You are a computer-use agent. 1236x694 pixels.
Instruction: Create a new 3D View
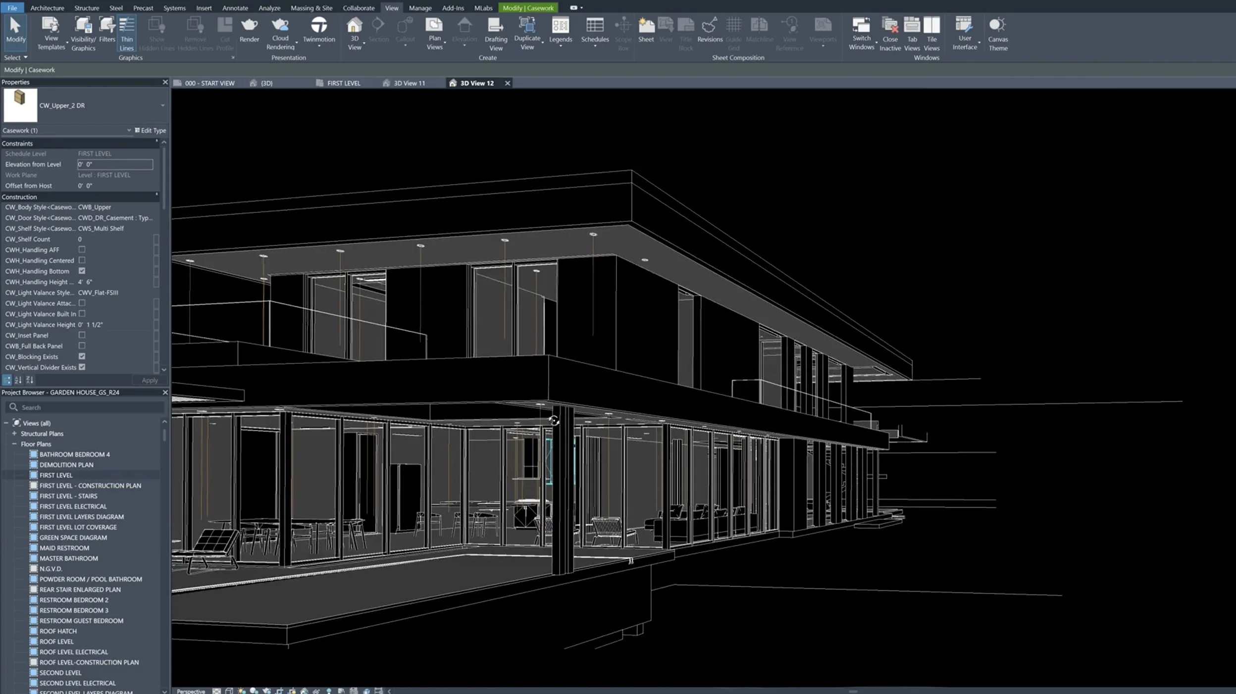[x=354, y=30]
